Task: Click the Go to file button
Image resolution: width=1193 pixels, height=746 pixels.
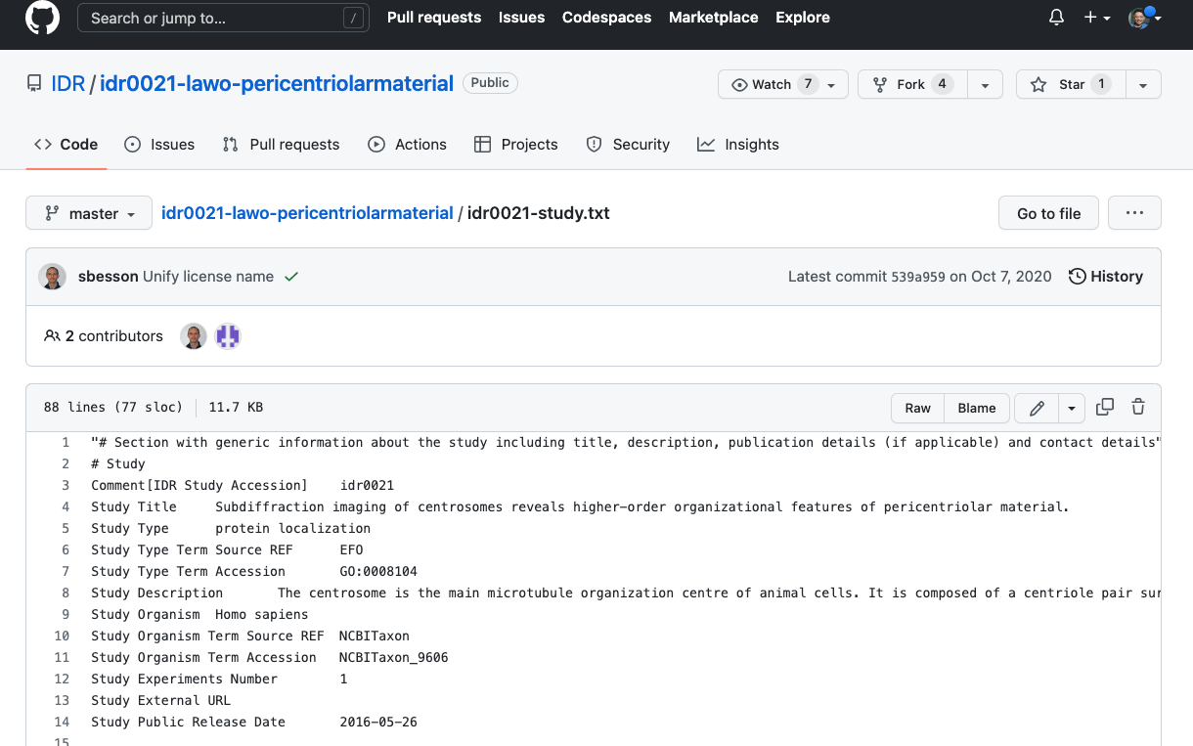Action: pos(1048,213)
